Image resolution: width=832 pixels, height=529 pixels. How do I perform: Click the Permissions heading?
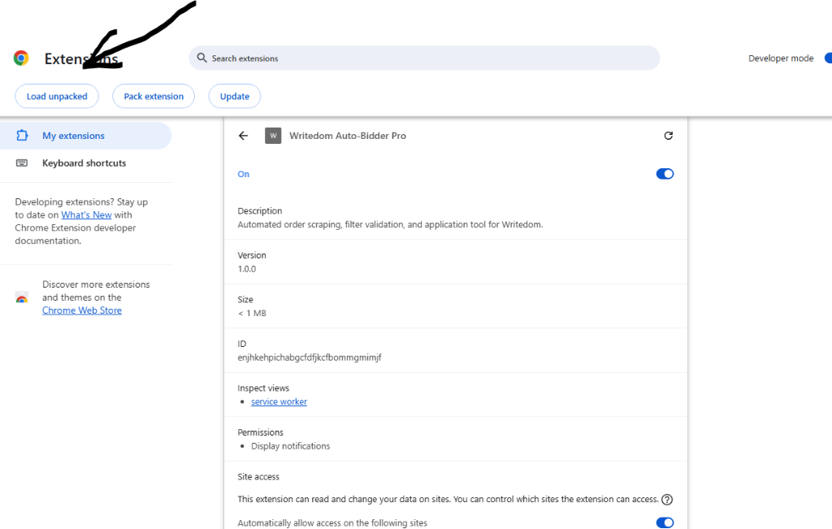[x=261, y=432]
